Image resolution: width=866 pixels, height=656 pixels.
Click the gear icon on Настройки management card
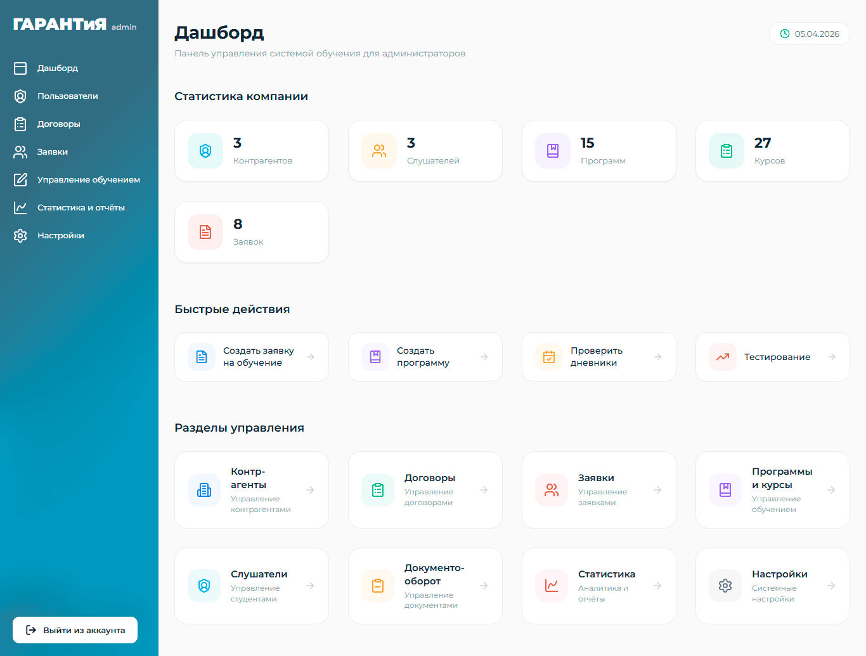tap(725, 586)
